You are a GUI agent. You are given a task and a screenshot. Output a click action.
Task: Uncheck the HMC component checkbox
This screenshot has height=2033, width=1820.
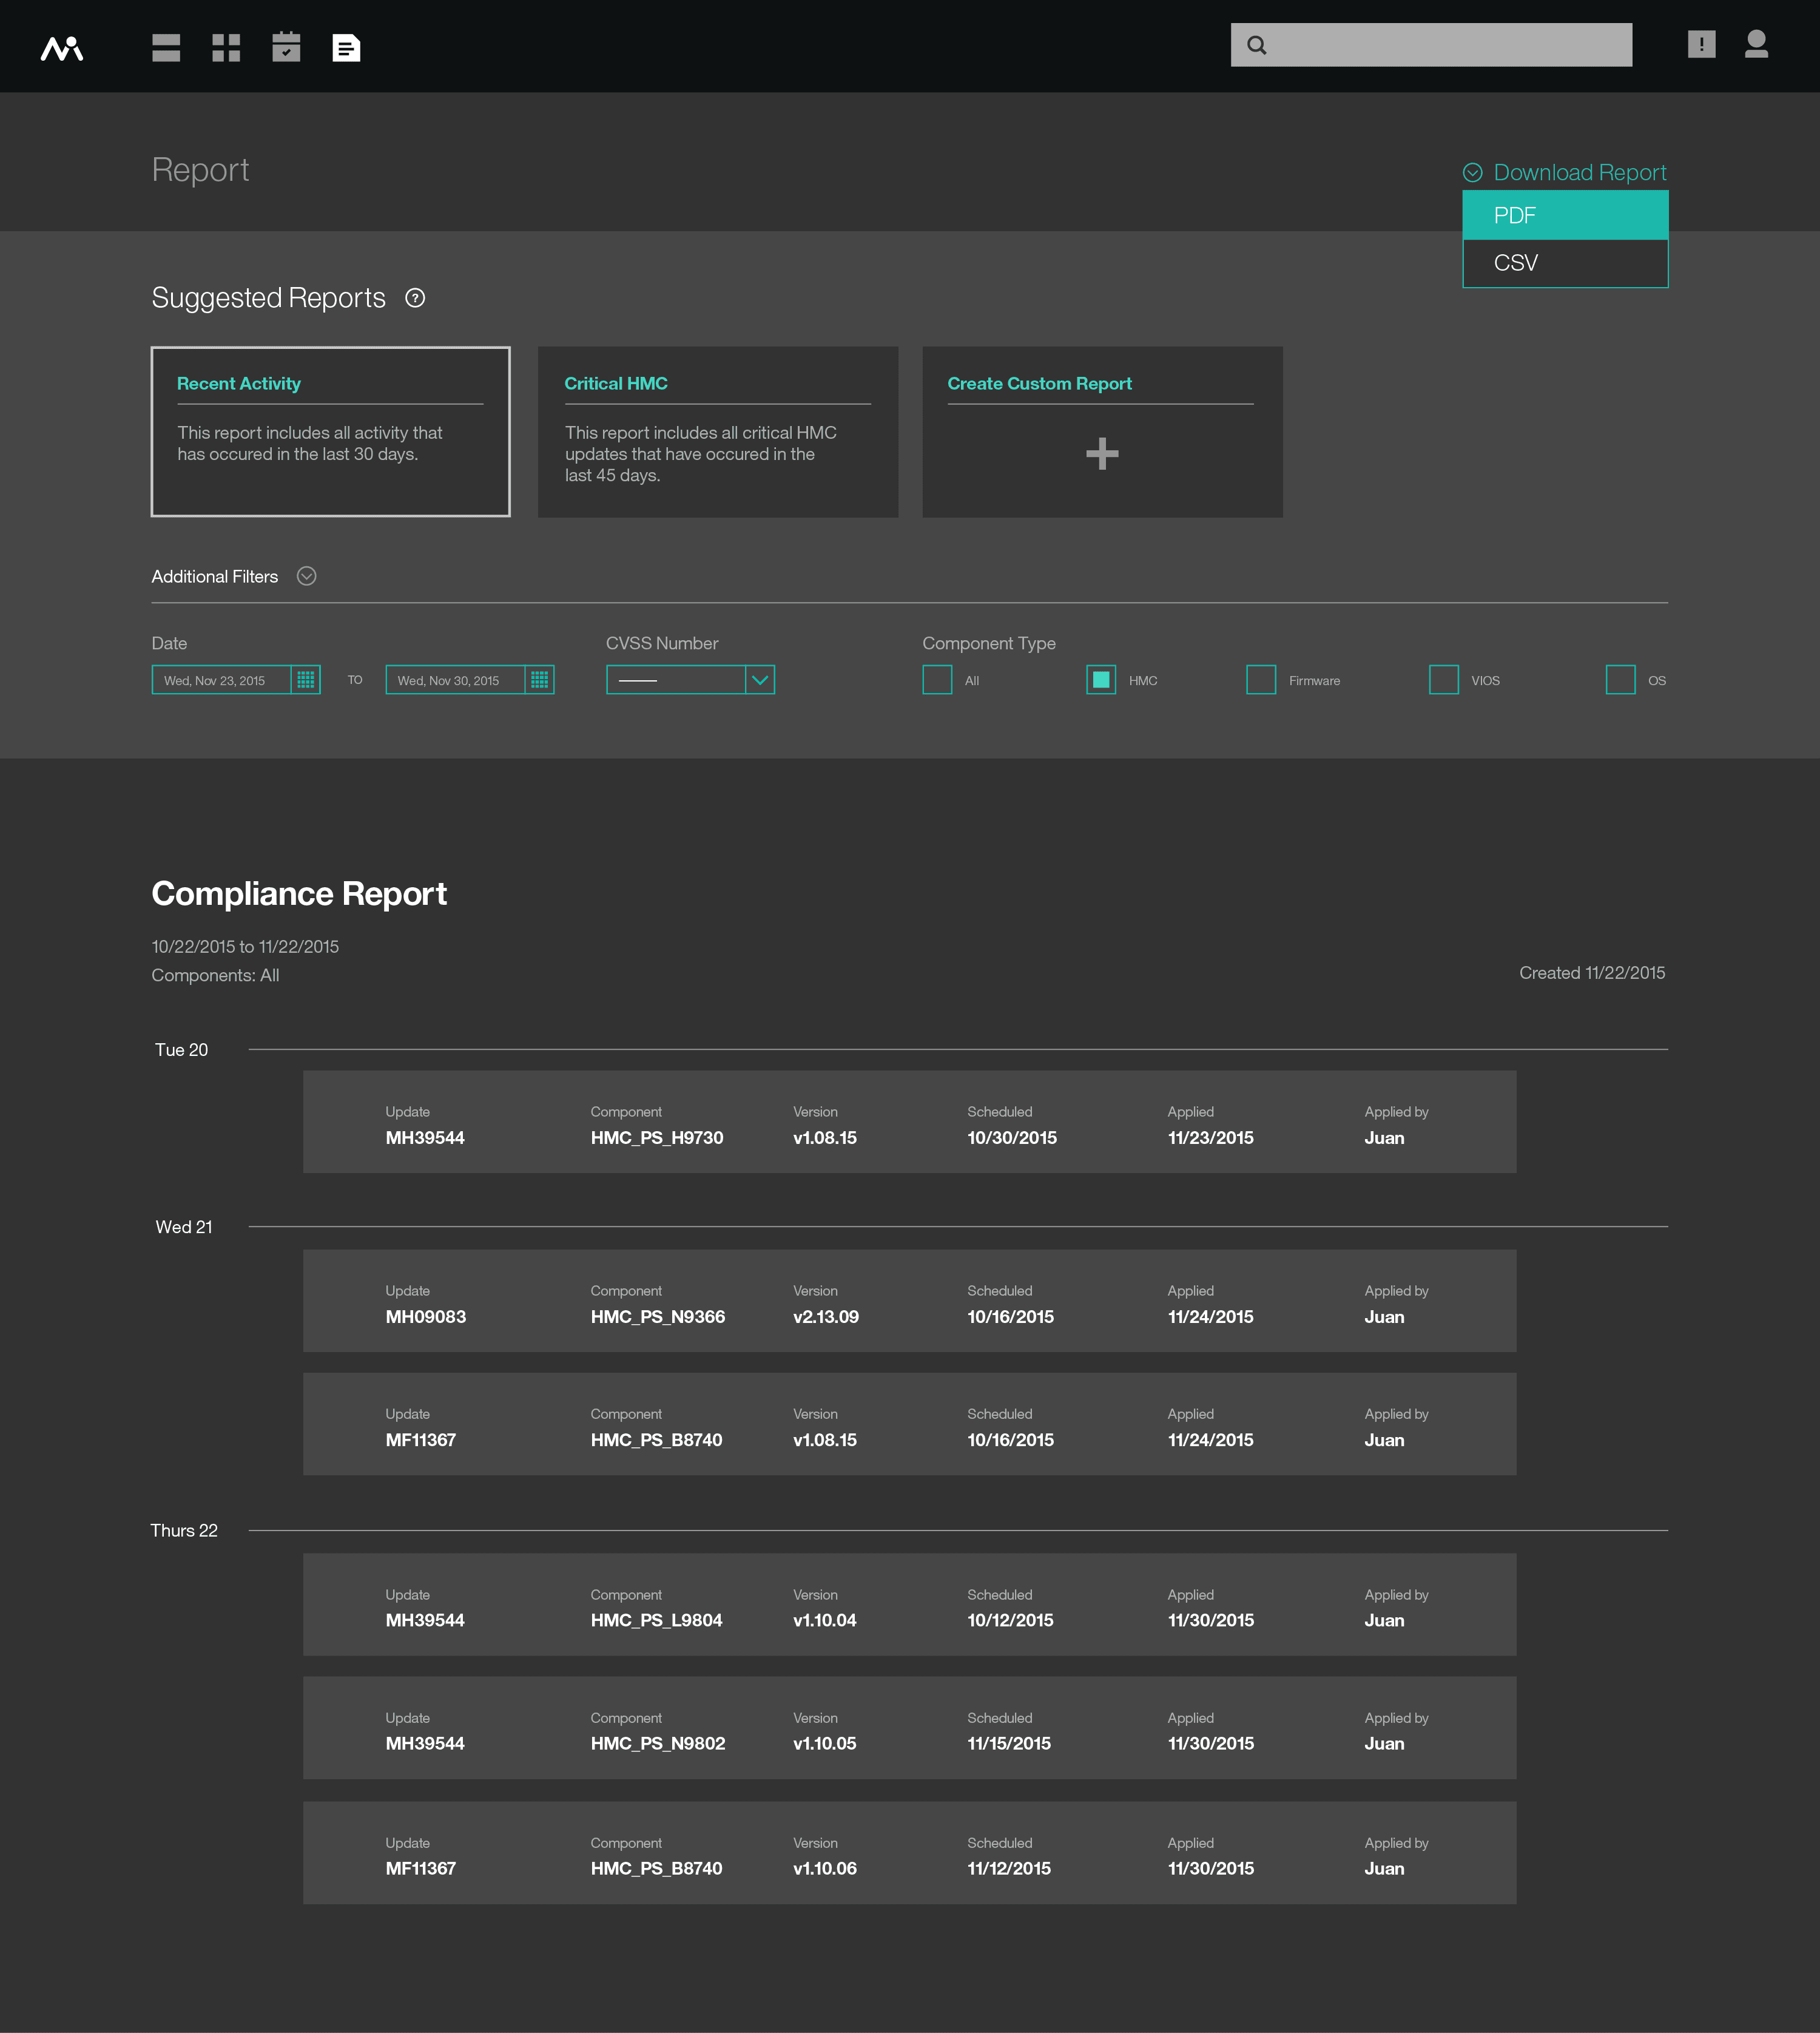pos(1101,680)
